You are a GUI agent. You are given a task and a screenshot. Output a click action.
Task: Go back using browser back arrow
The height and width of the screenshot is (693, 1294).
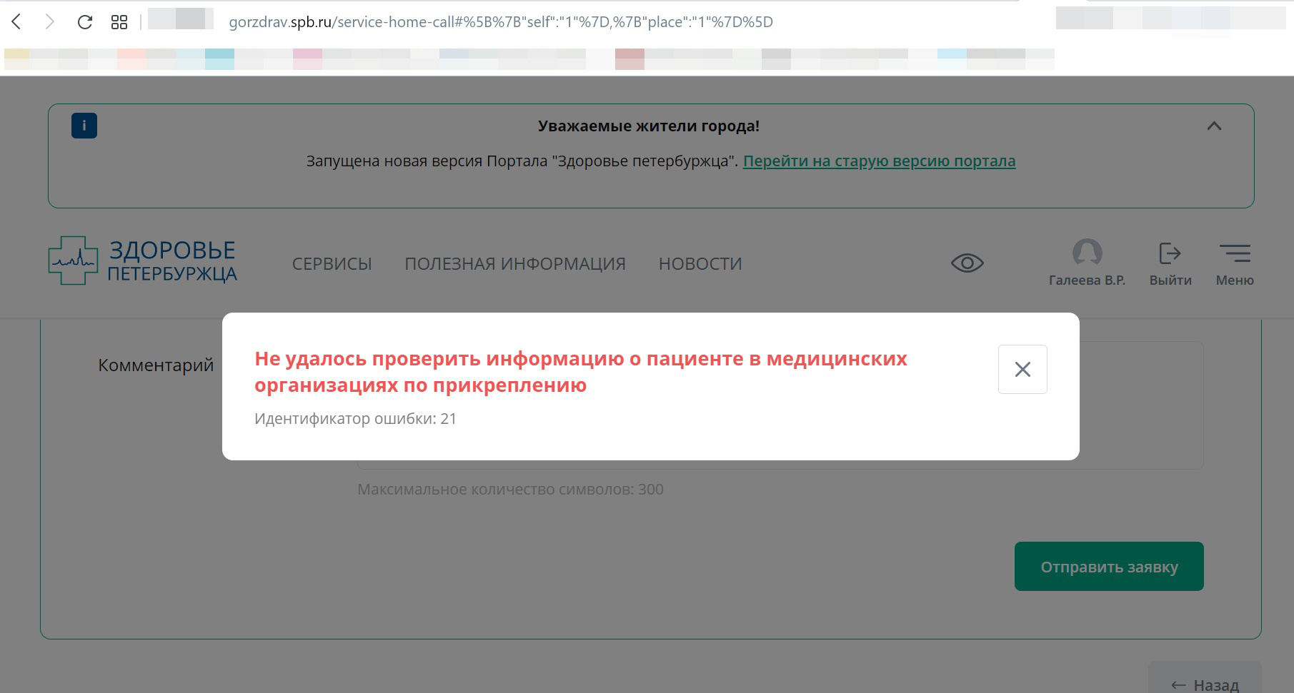point(16,22)
